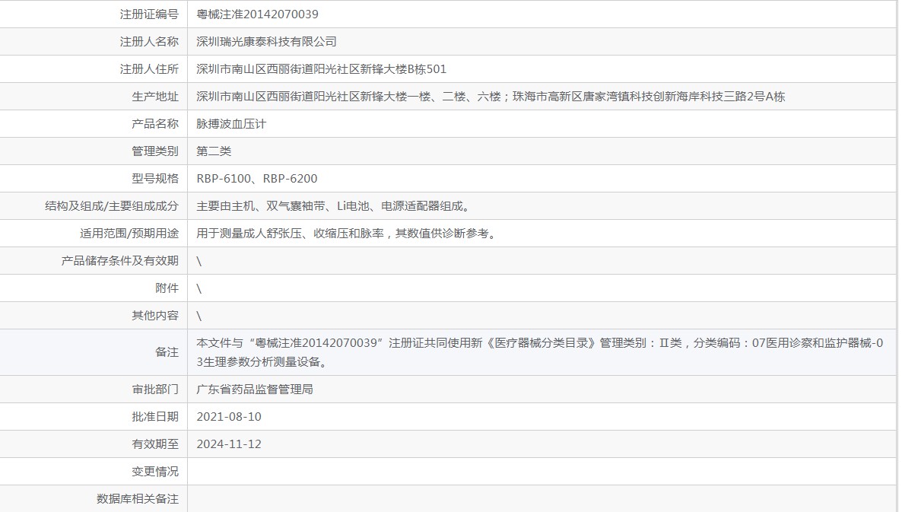Click remark text starting 本文件与
Image resolution: width=902 pixels, height=512 pixels.
pos(539,353)
